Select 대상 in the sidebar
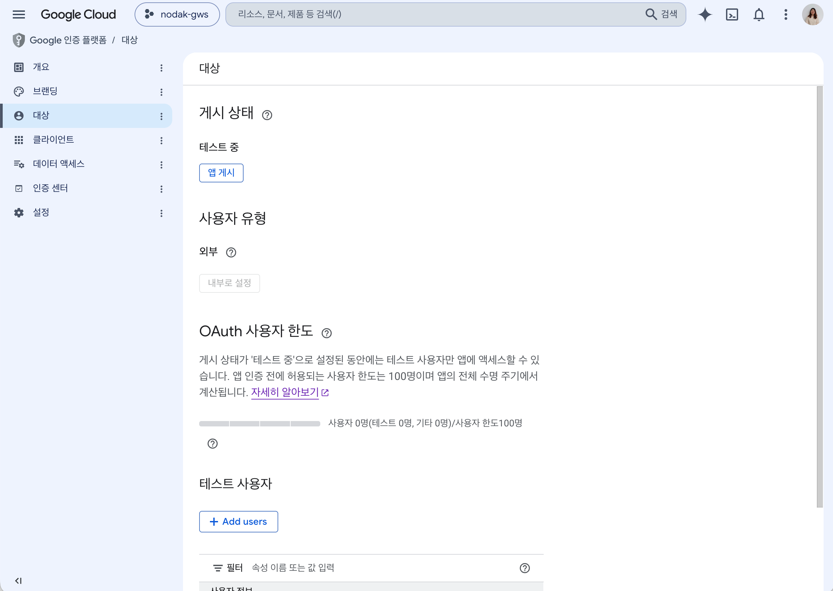Image resolution: width=833 pixels, height=591 pixels. pos(86,116)
